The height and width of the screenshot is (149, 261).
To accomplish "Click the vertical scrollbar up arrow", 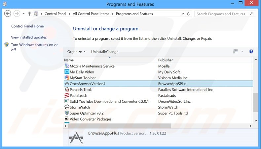I will tap(256, 60).
